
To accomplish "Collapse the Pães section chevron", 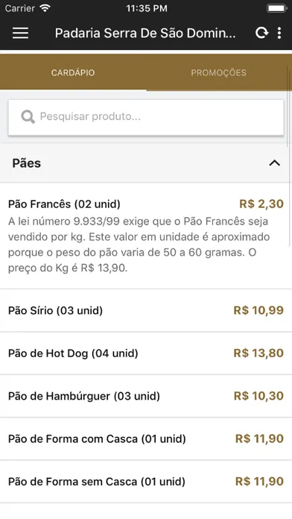I will (274, 163).
